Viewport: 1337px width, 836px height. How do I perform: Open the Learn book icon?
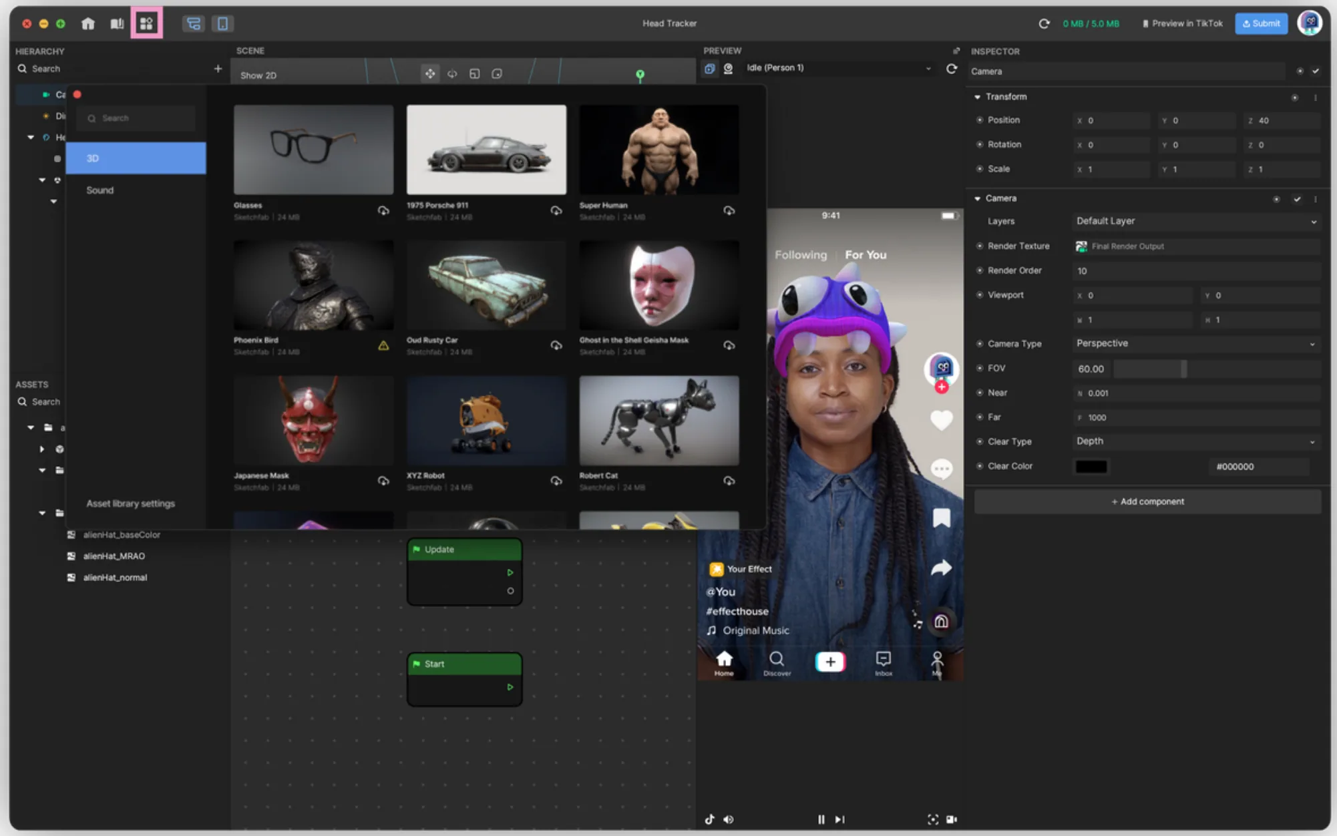point(117,24)
